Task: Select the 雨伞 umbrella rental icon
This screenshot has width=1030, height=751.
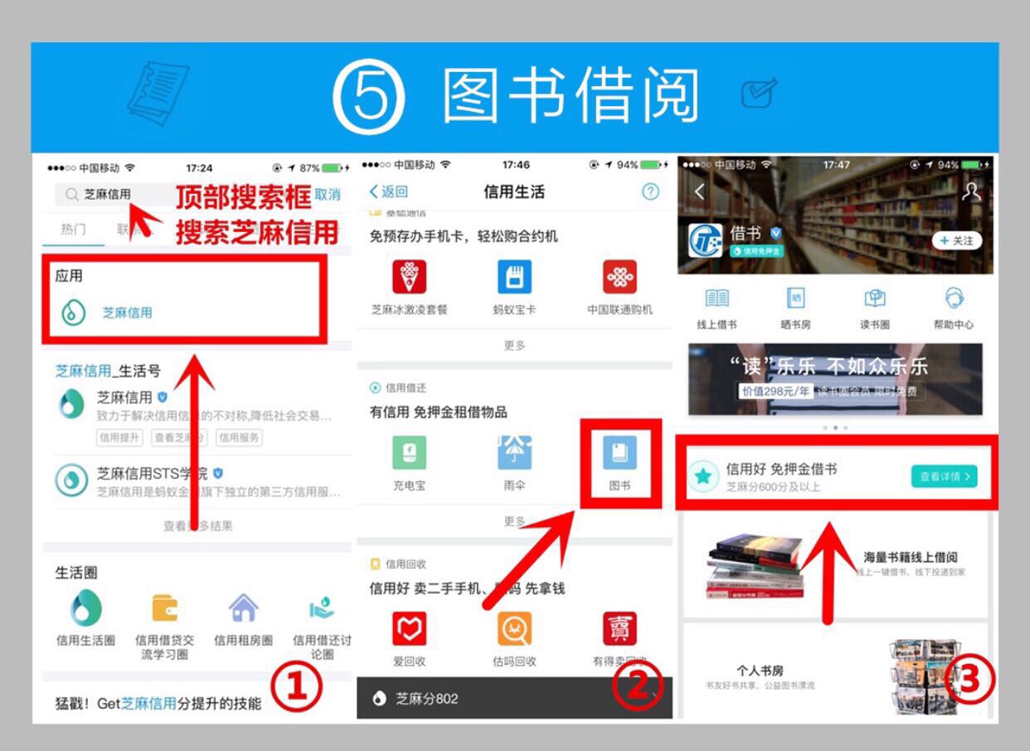Action: click(514, 454)
